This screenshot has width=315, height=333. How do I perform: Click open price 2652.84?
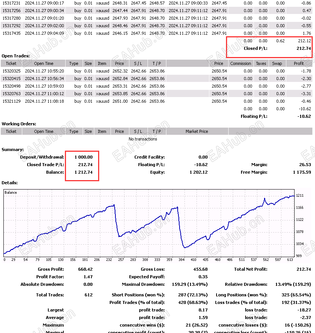coord(120,79)
